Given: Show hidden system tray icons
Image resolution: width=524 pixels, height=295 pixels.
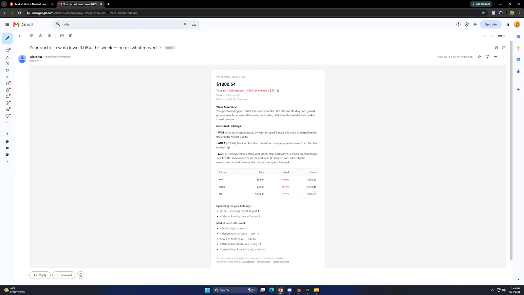Looking at the screenshot, I should point(492,290).
